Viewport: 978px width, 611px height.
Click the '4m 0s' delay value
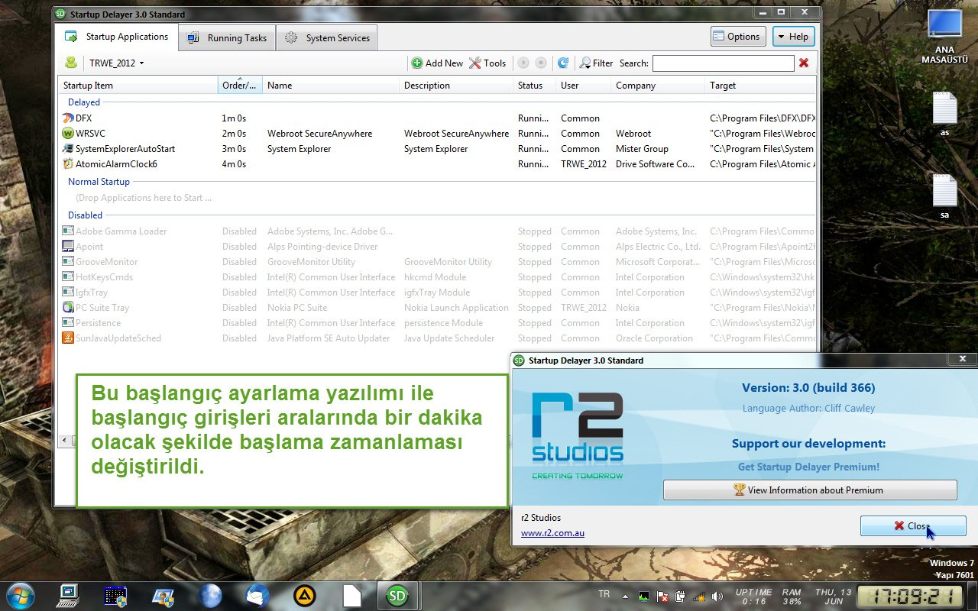234,164
